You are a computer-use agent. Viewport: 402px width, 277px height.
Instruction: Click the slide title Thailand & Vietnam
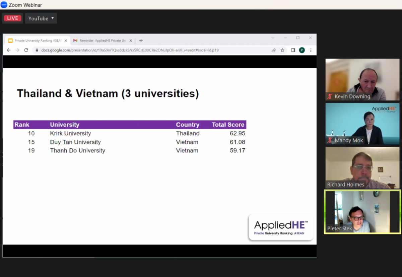click(x=108, y=93)
